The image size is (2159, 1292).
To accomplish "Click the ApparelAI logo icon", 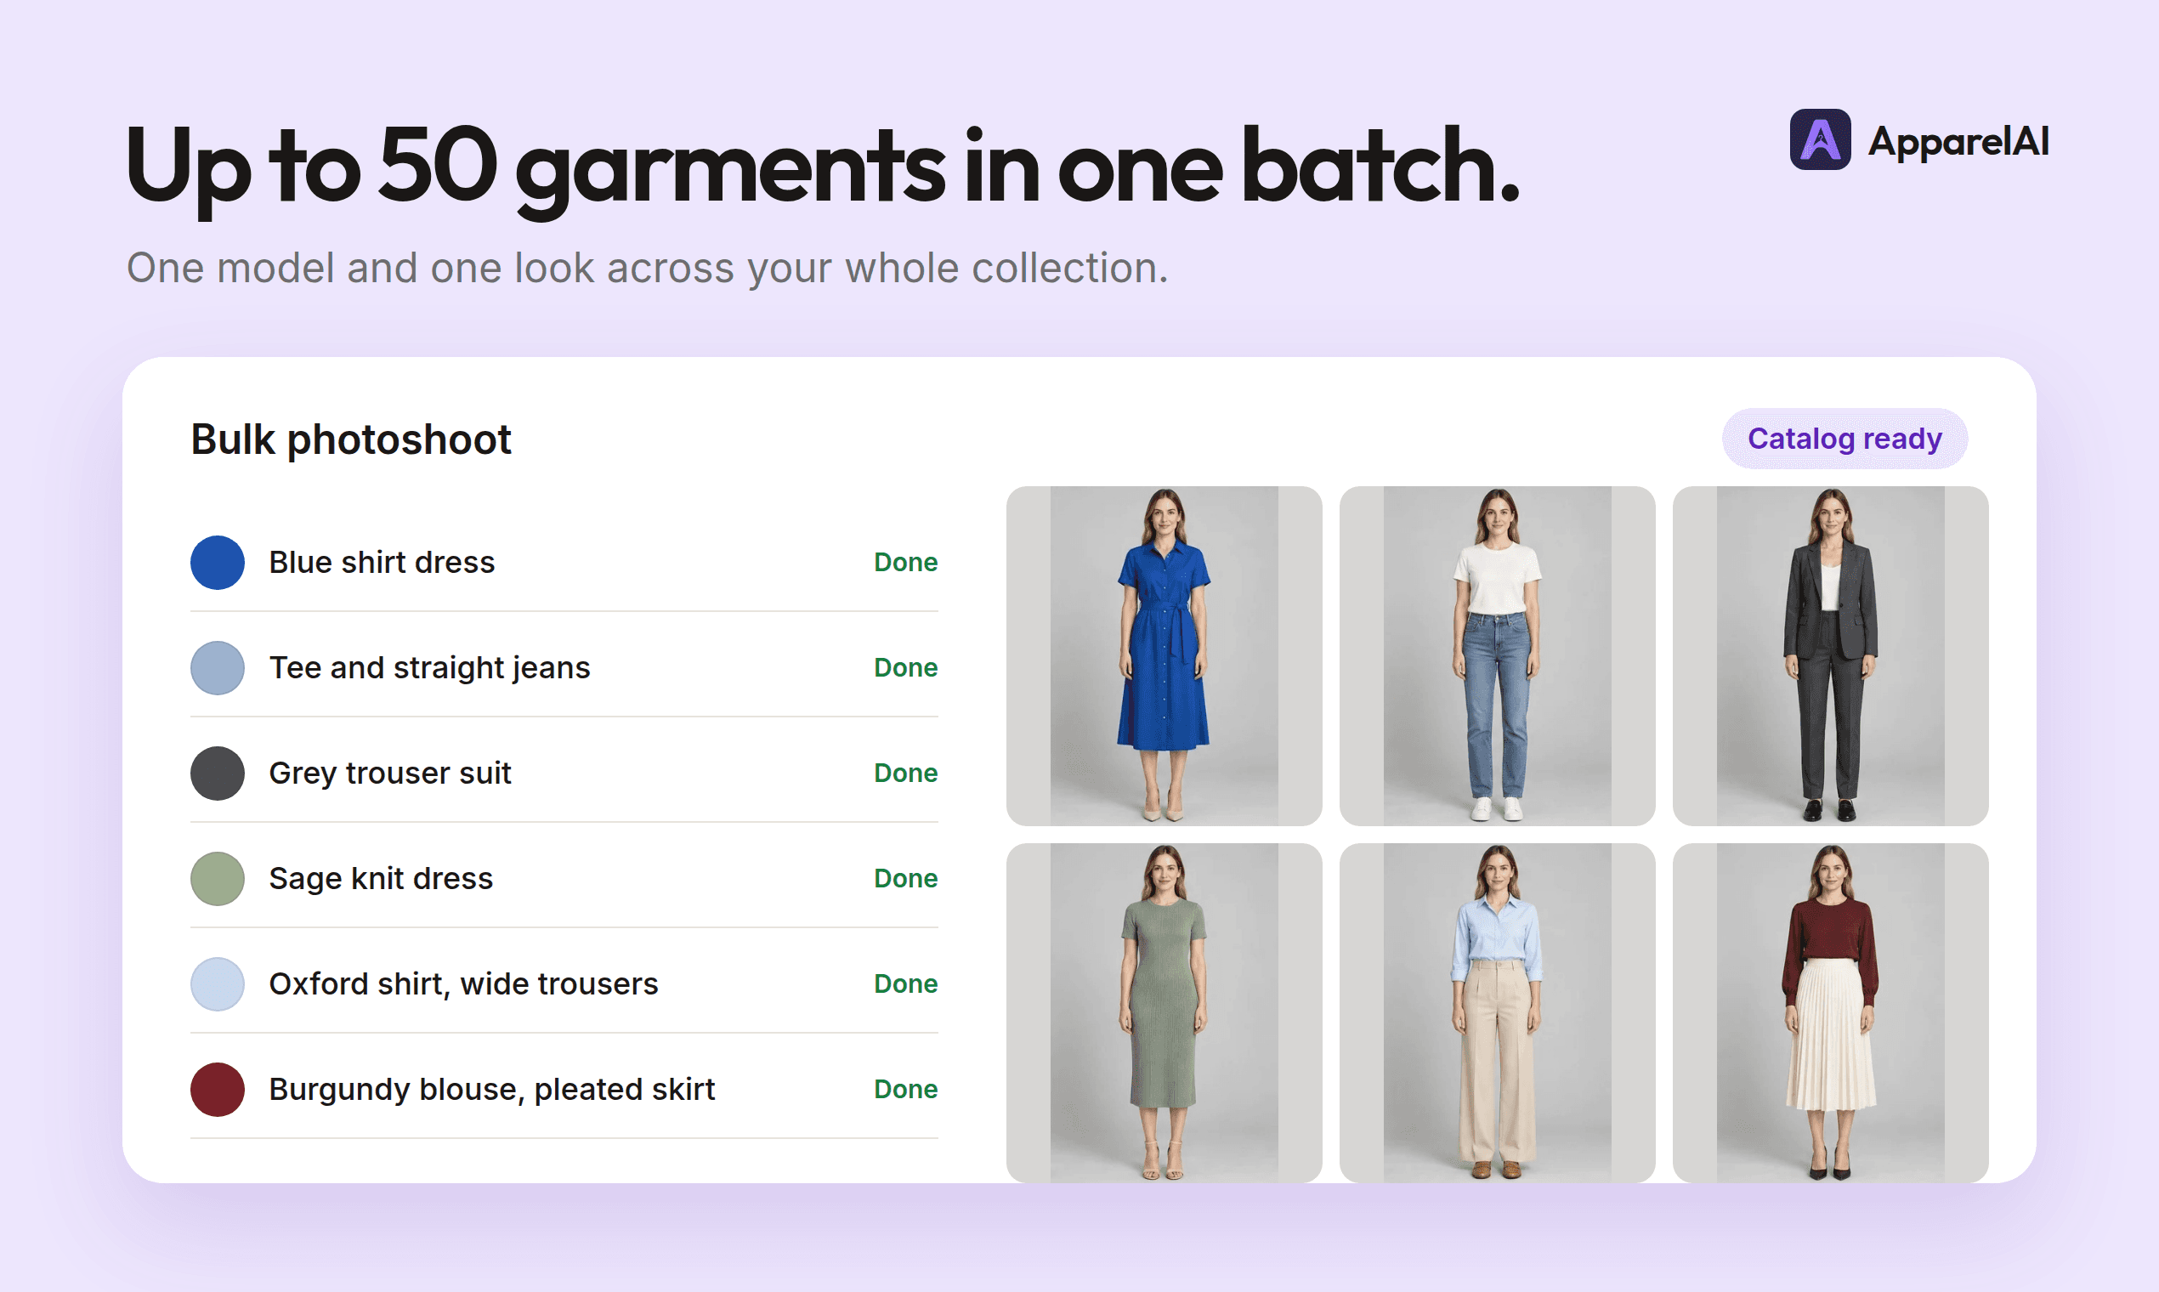I will [x=1820, y=139].
